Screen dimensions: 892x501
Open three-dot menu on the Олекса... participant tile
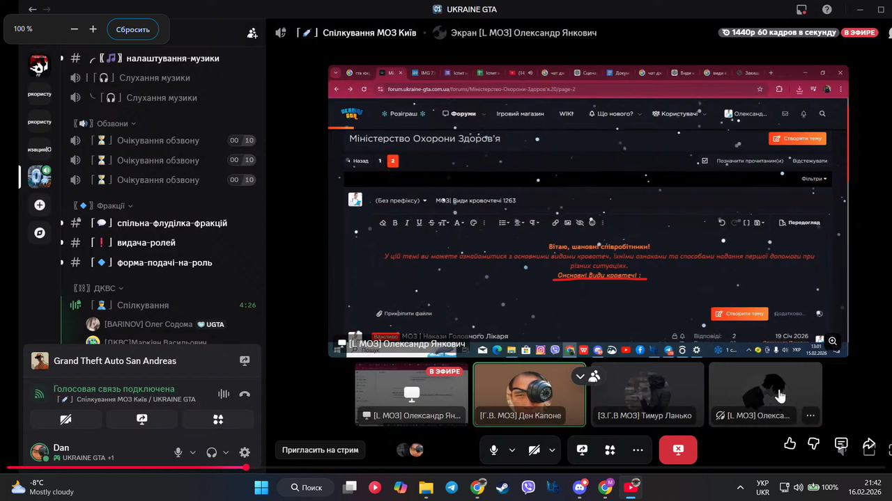pyautogui.click(x=810, y=415)
